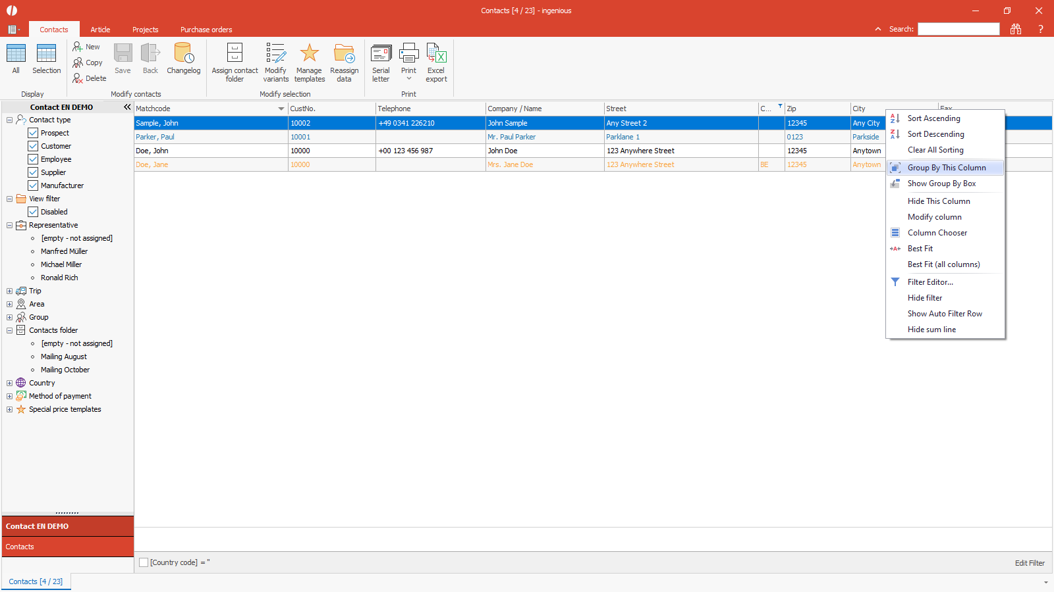The height and width of the screenshot is (592, 1054).
Task: Choose Sort Descending from context menu
Action: (935, 134)
